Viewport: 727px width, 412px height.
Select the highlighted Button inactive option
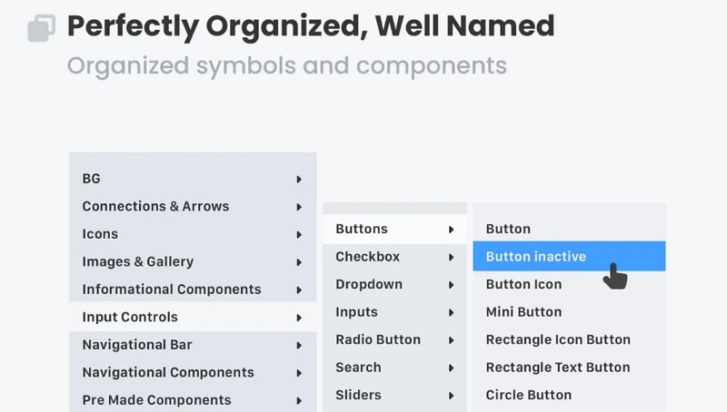coord(535,256)
